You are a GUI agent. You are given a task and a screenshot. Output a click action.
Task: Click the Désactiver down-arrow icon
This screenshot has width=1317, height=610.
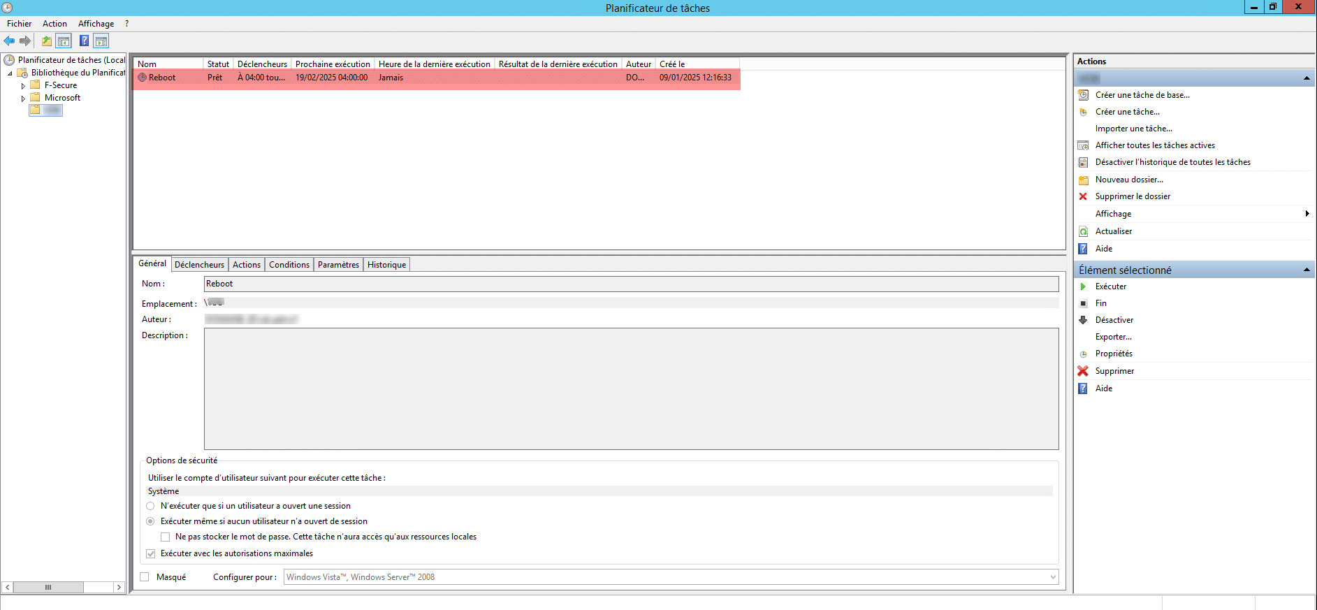(x=1083, y=320)
